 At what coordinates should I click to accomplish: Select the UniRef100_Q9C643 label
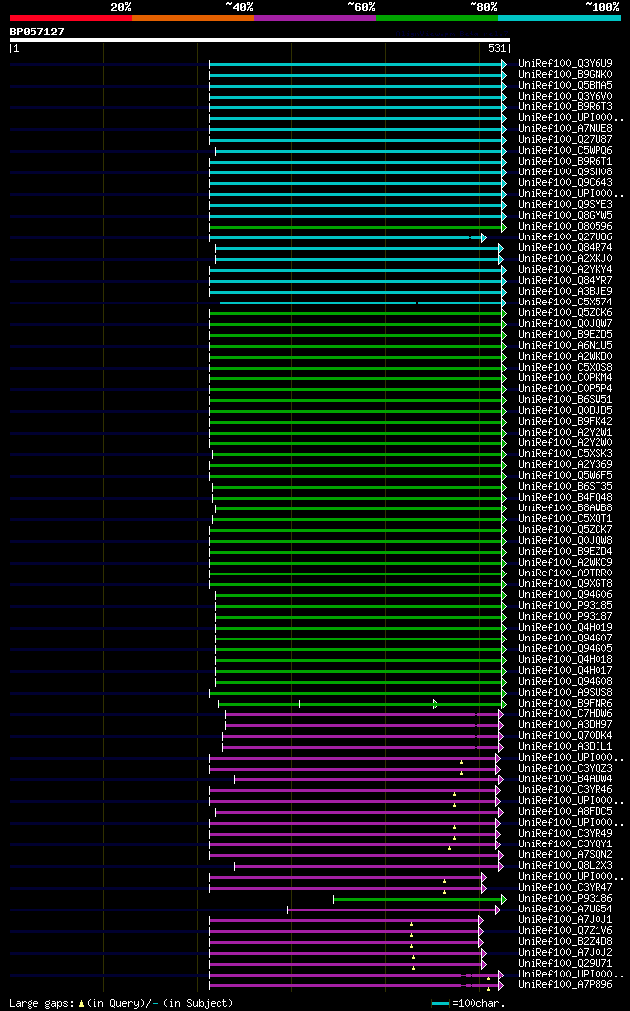(566, 183)
